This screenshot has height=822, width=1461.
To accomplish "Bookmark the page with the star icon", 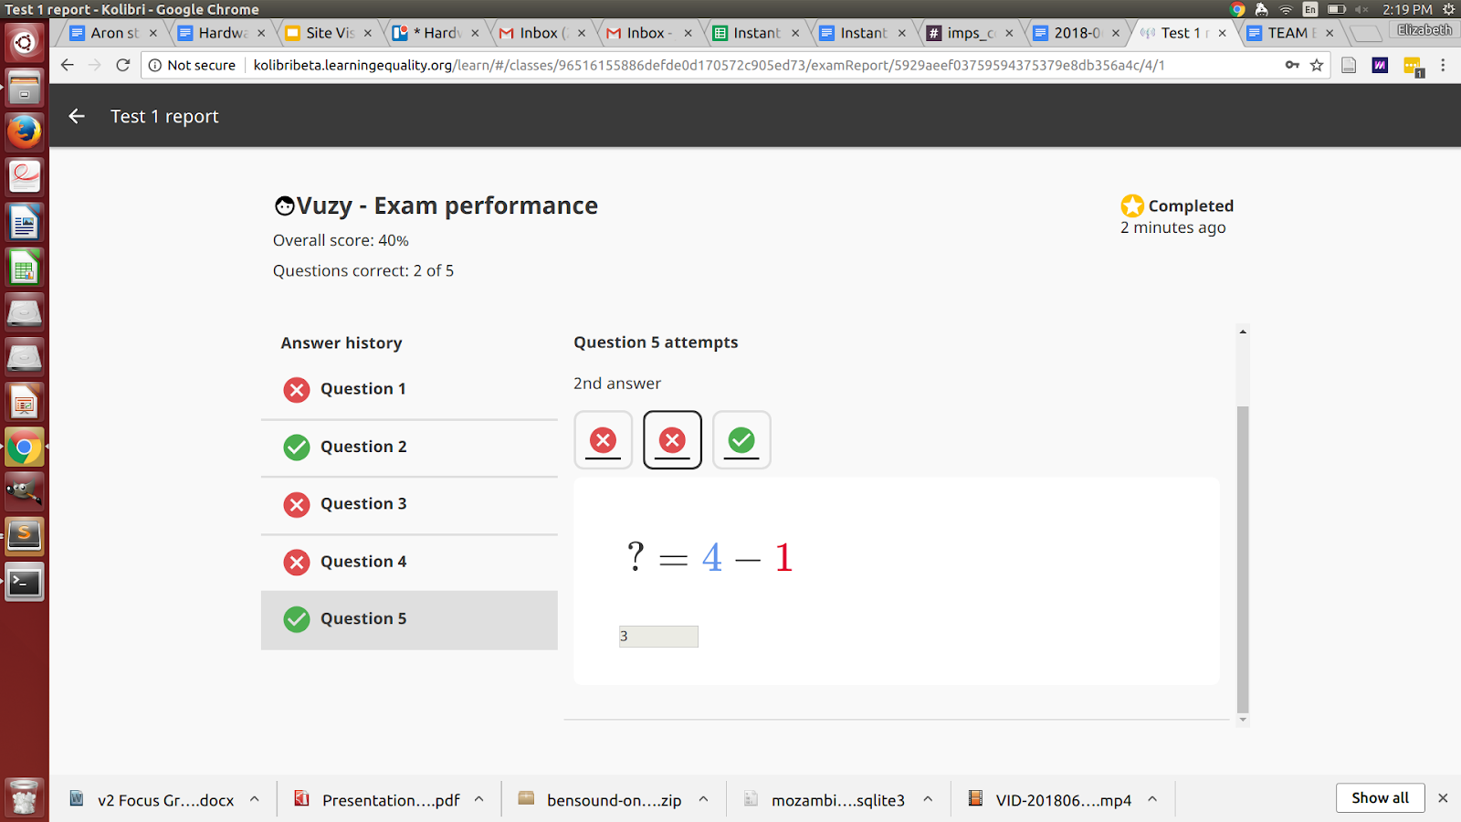I will coord(1316,65).
